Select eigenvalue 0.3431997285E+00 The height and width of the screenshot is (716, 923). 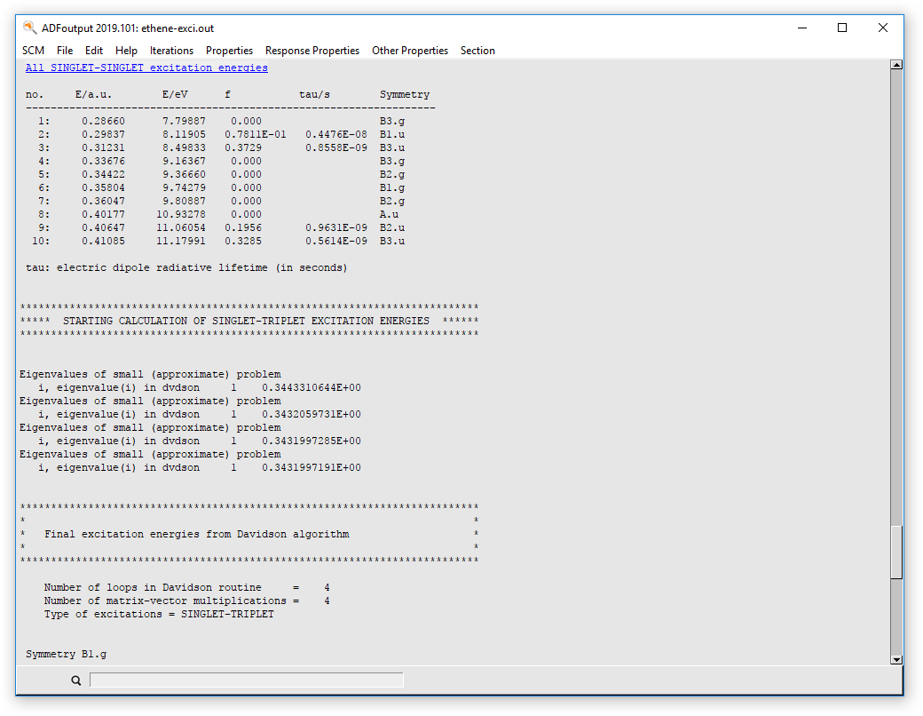click(x=312, y=441)
